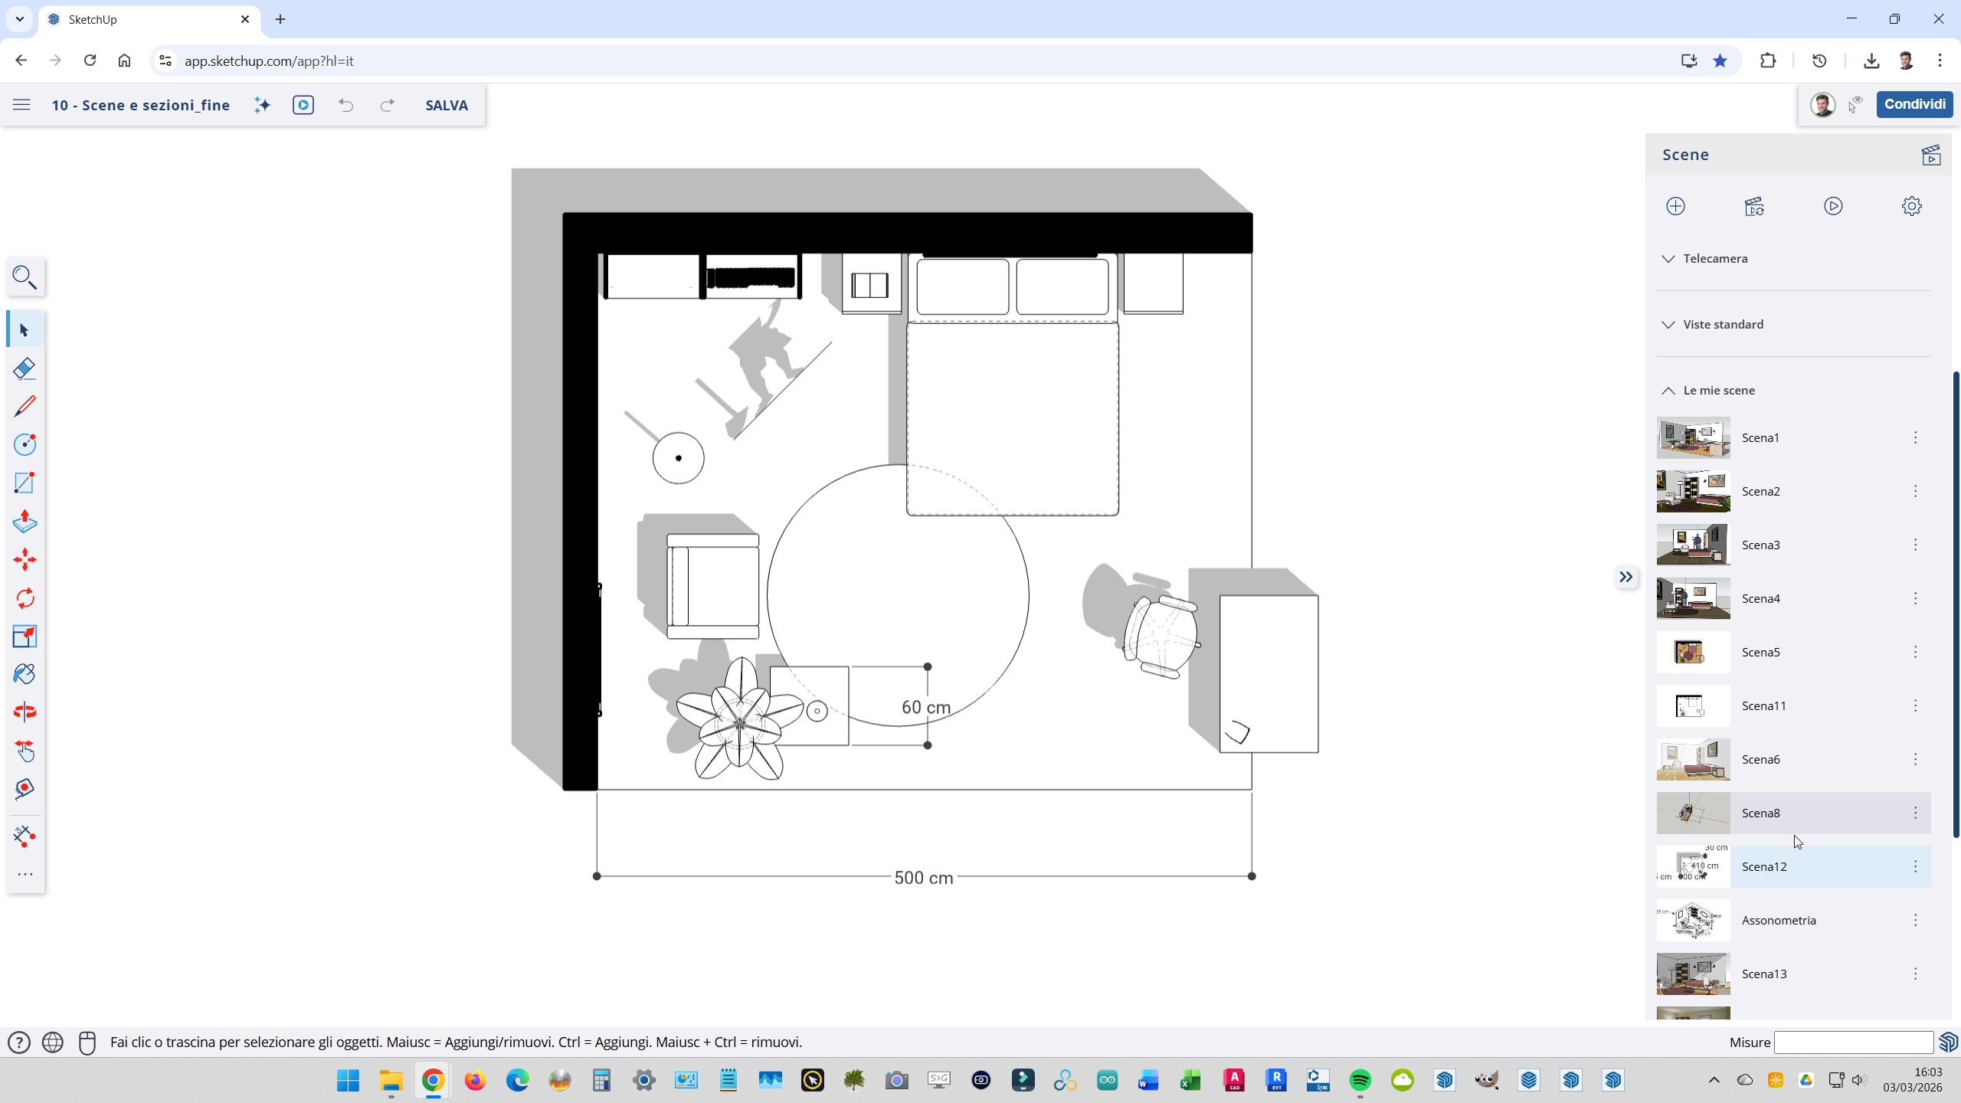Collapse the right panel with double arrows

[x=1625, y=577]
